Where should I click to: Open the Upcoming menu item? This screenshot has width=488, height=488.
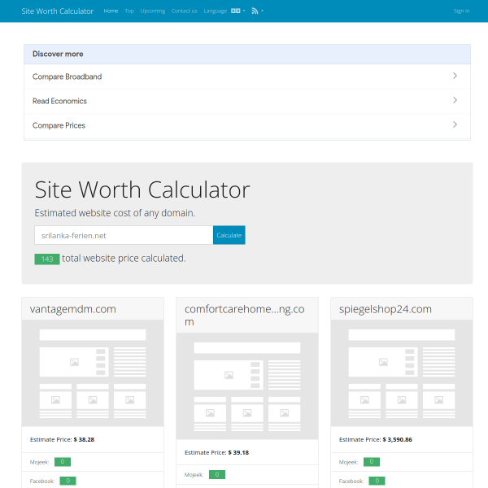(153, 11)
